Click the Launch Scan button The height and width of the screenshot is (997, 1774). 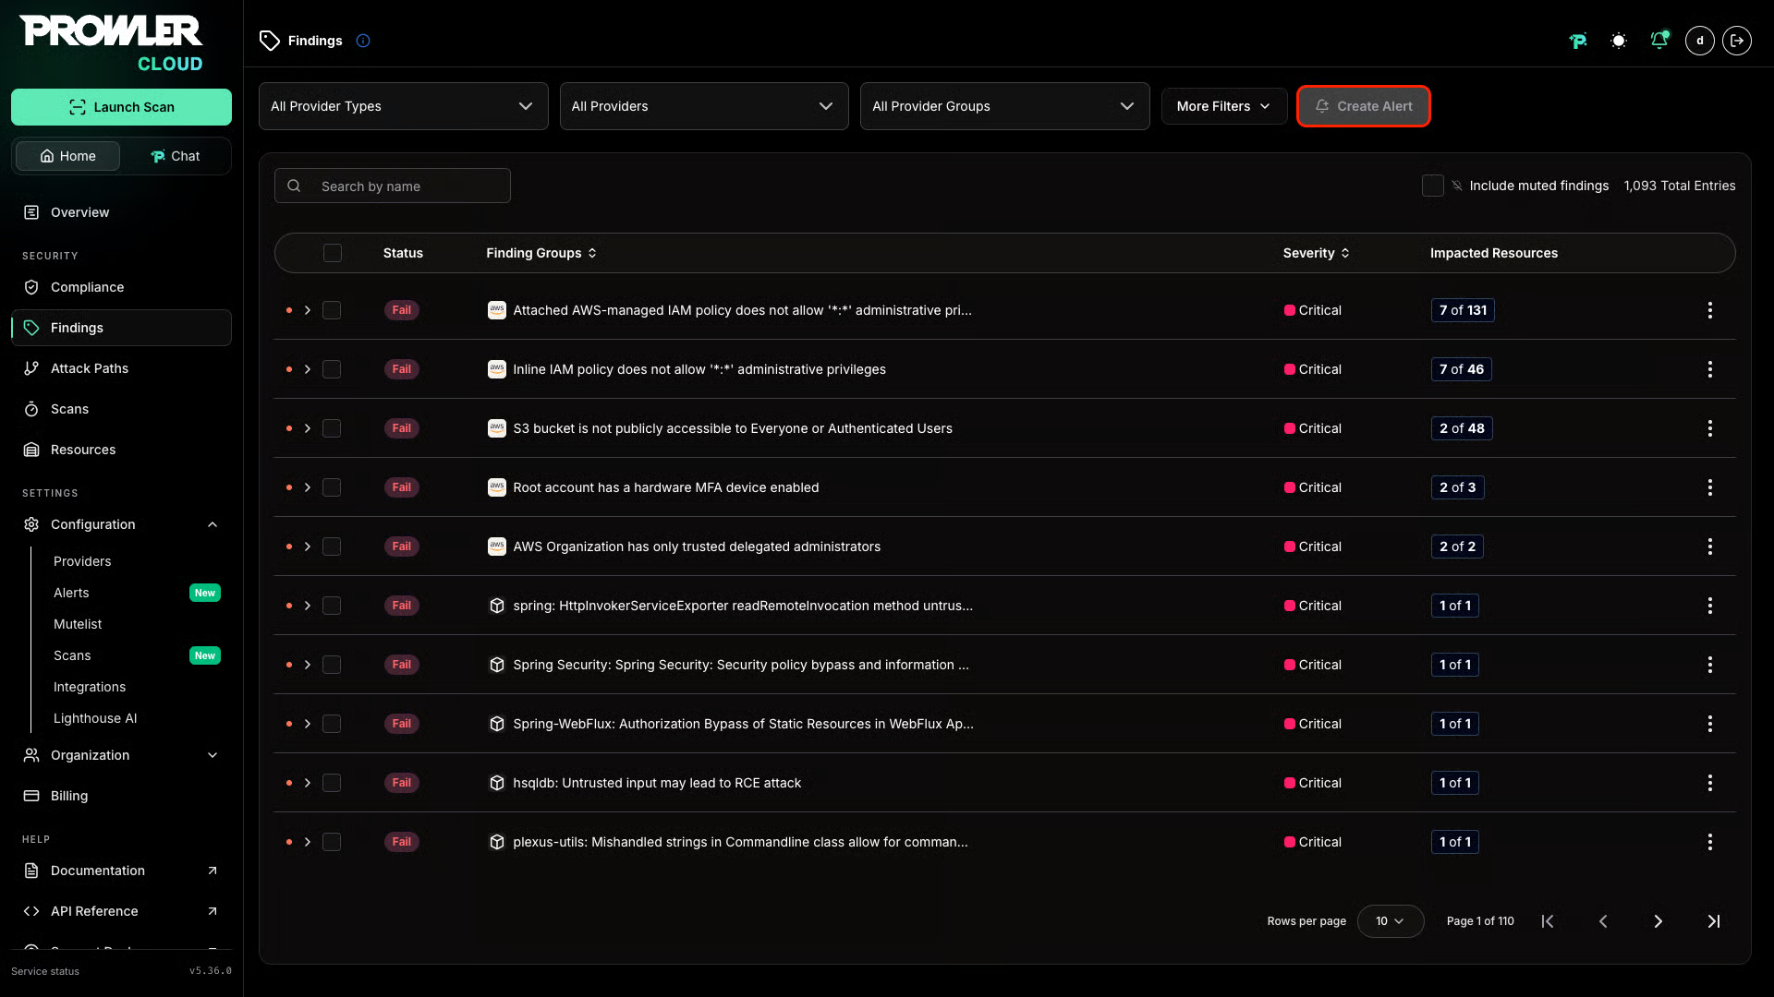pyautogui.click(x=121, y=107)
